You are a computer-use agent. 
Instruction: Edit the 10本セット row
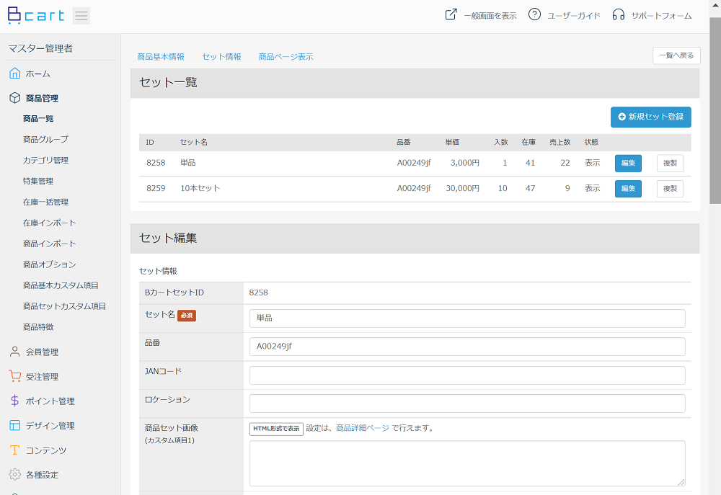tap(628, 189)
